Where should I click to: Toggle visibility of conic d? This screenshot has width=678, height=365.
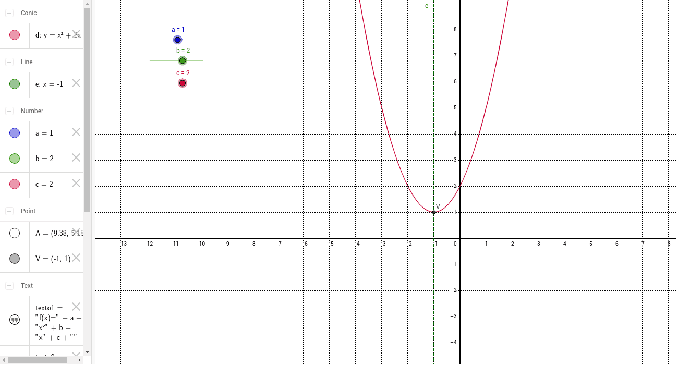point(15,35)
